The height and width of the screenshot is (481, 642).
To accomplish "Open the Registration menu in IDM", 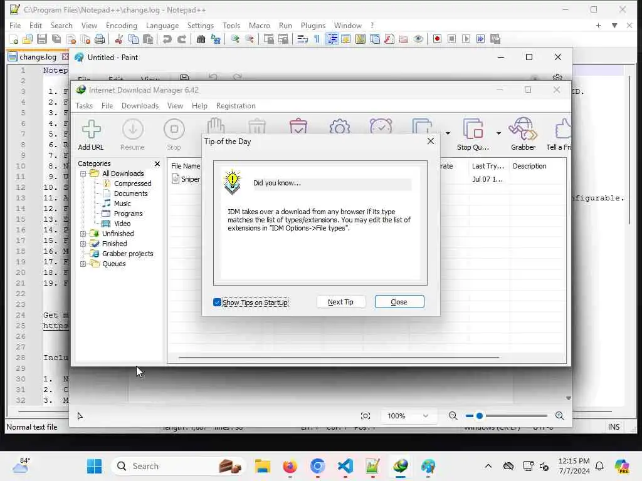I will [236, 106].
